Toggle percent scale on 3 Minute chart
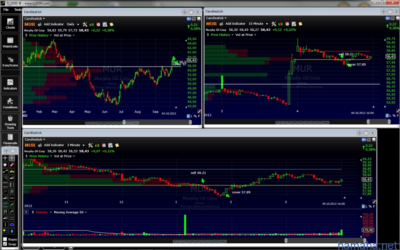The width and height of the screenshot is (400, 250). pos(370,206)
